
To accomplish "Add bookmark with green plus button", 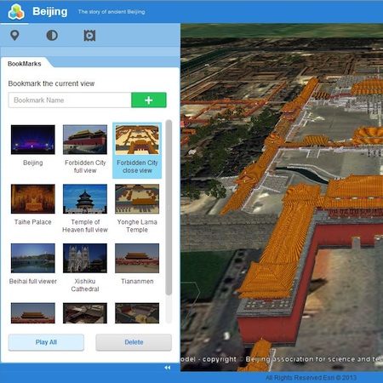I will click(x=149, y=100).
